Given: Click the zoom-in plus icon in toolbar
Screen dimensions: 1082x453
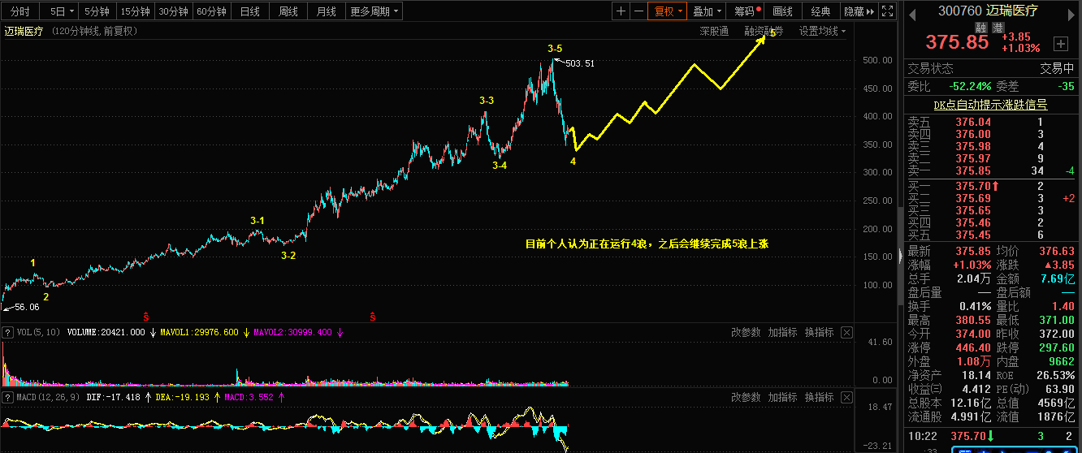Looking at the screenshot, I should tap(621, 11).
